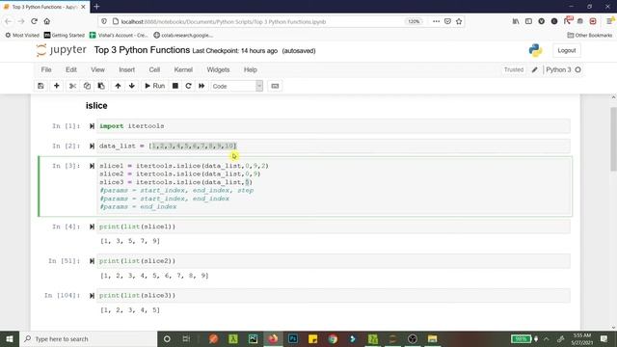Open the Widgets menu
Viewport: 617px width, 347px height.
click(x=218, y=69)
